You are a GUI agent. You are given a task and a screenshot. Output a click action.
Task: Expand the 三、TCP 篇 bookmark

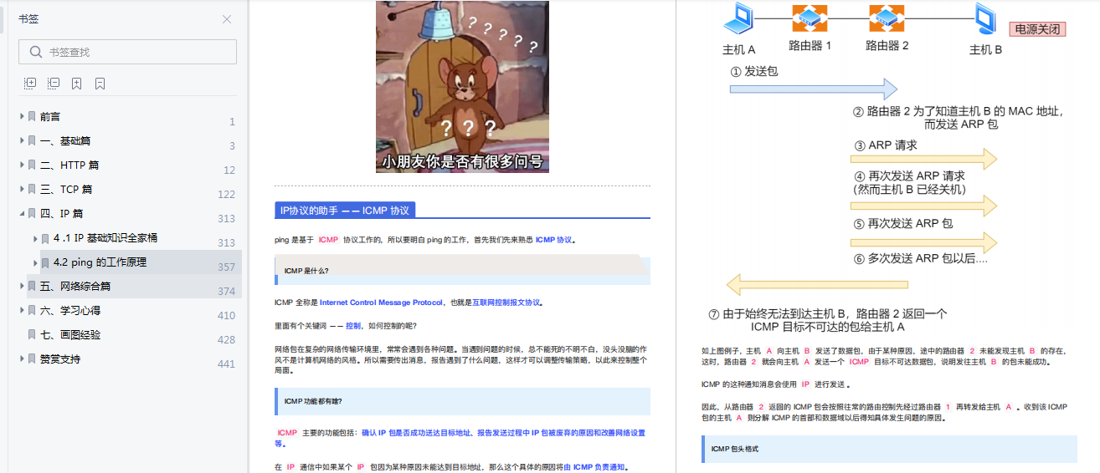tap(22, 189)
